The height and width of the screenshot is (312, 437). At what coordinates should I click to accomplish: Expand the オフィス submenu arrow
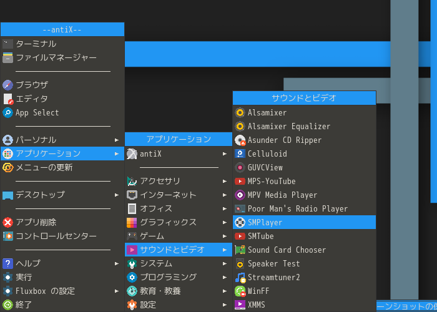[x=225, y=208]
